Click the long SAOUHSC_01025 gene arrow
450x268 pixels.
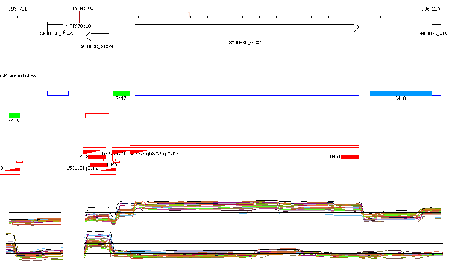[247, 27]
